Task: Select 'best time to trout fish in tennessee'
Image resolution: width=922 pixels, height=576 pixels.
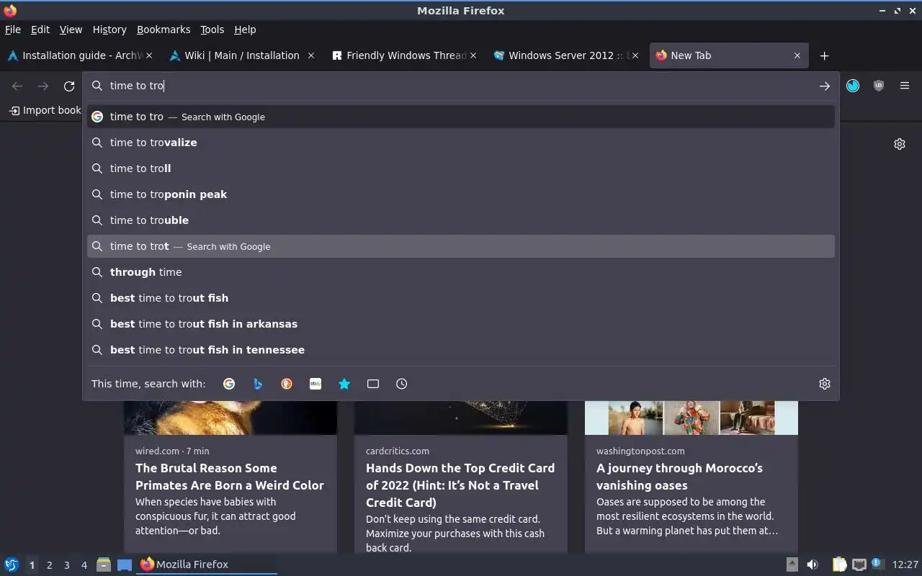Action: pos(461,350)
